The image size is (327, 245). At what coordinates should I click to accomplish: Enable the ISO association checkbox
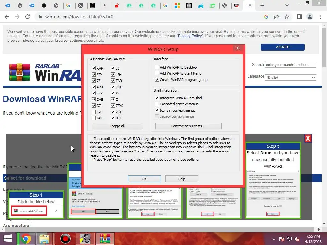coord(94,112)
